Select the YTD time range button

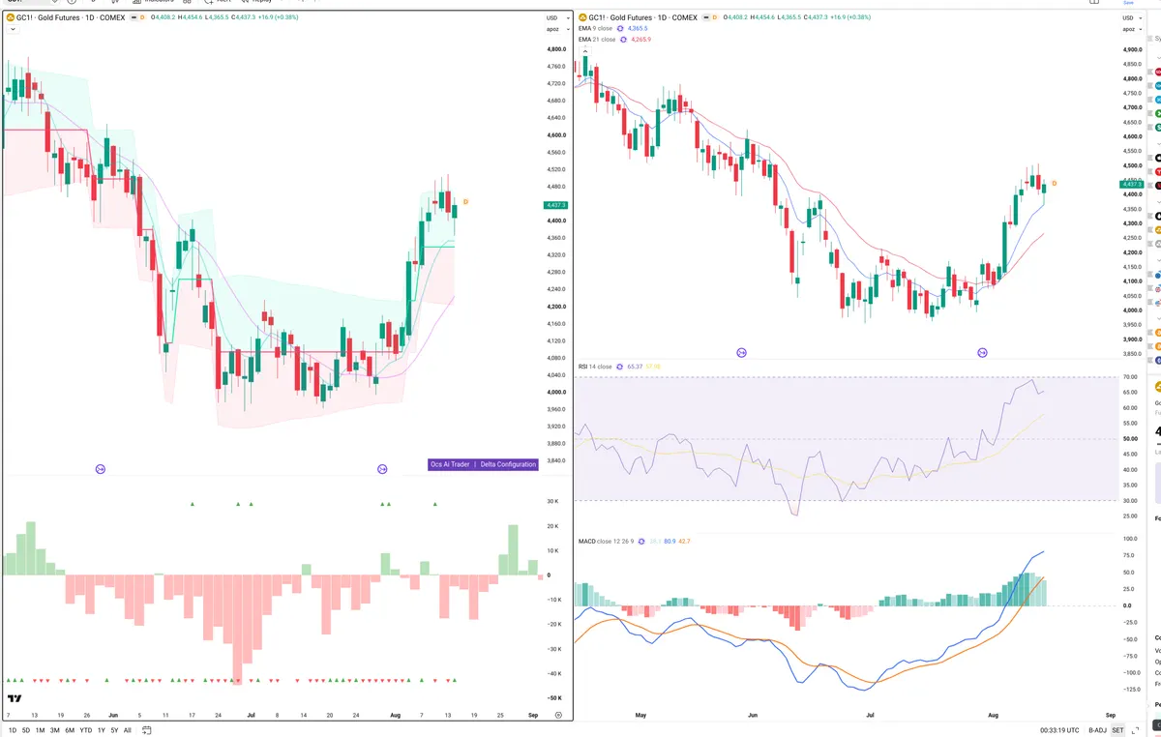[x=86, y=730]
